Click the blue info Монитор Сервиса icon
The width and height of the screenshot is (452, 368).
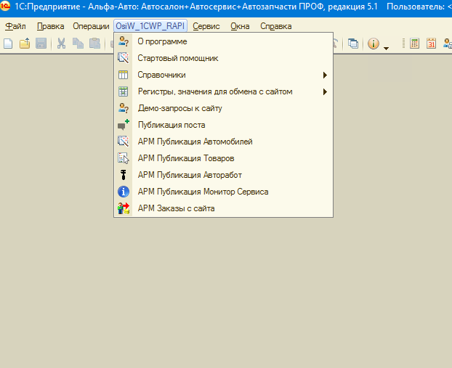coord(124,192)
